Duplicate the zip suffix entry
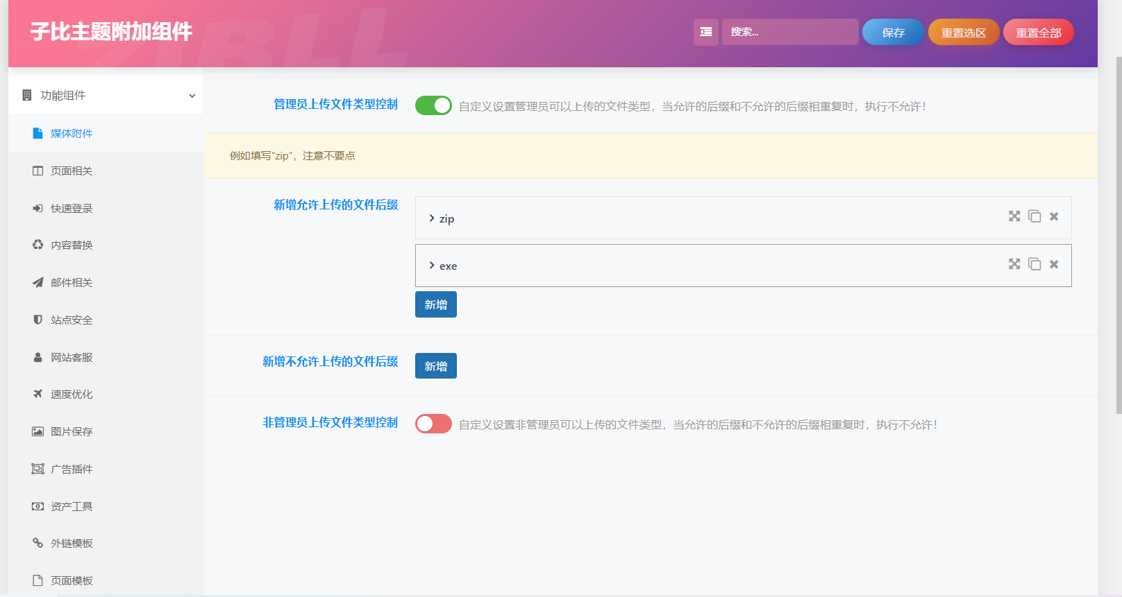The height and width of the screenshot is (597, 1122). [x=1035, y=216]
